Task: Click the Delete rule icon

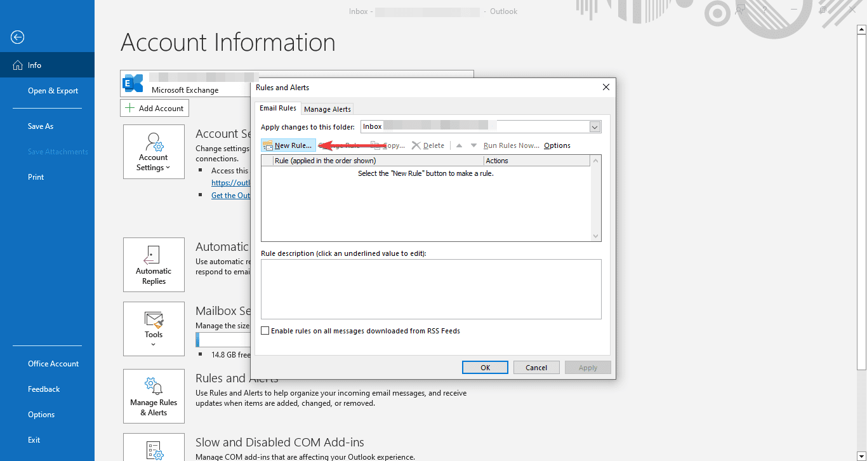Action: pos(416,145)
